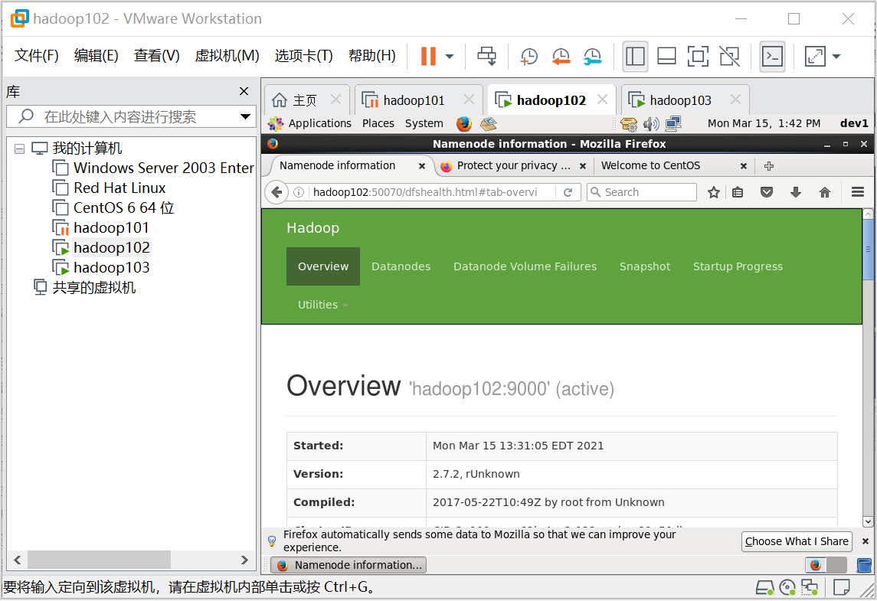Open the CentOS Applications menu
The width and height of the screenshot is (877, 601).
(x=310, y=123)
